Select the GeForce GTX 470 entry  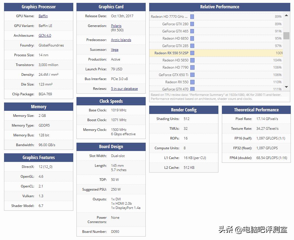coord(175,89)
